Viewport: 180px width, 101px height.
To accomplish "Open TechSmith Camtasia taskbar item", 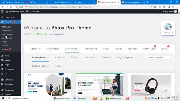I will (x=114, y=98).
